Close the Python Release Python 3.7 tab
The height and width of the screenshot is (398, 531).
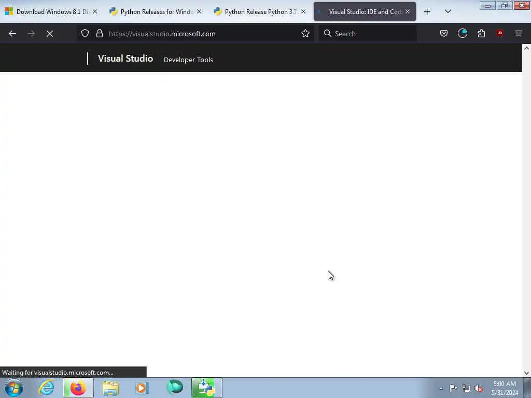click(303, 11)
